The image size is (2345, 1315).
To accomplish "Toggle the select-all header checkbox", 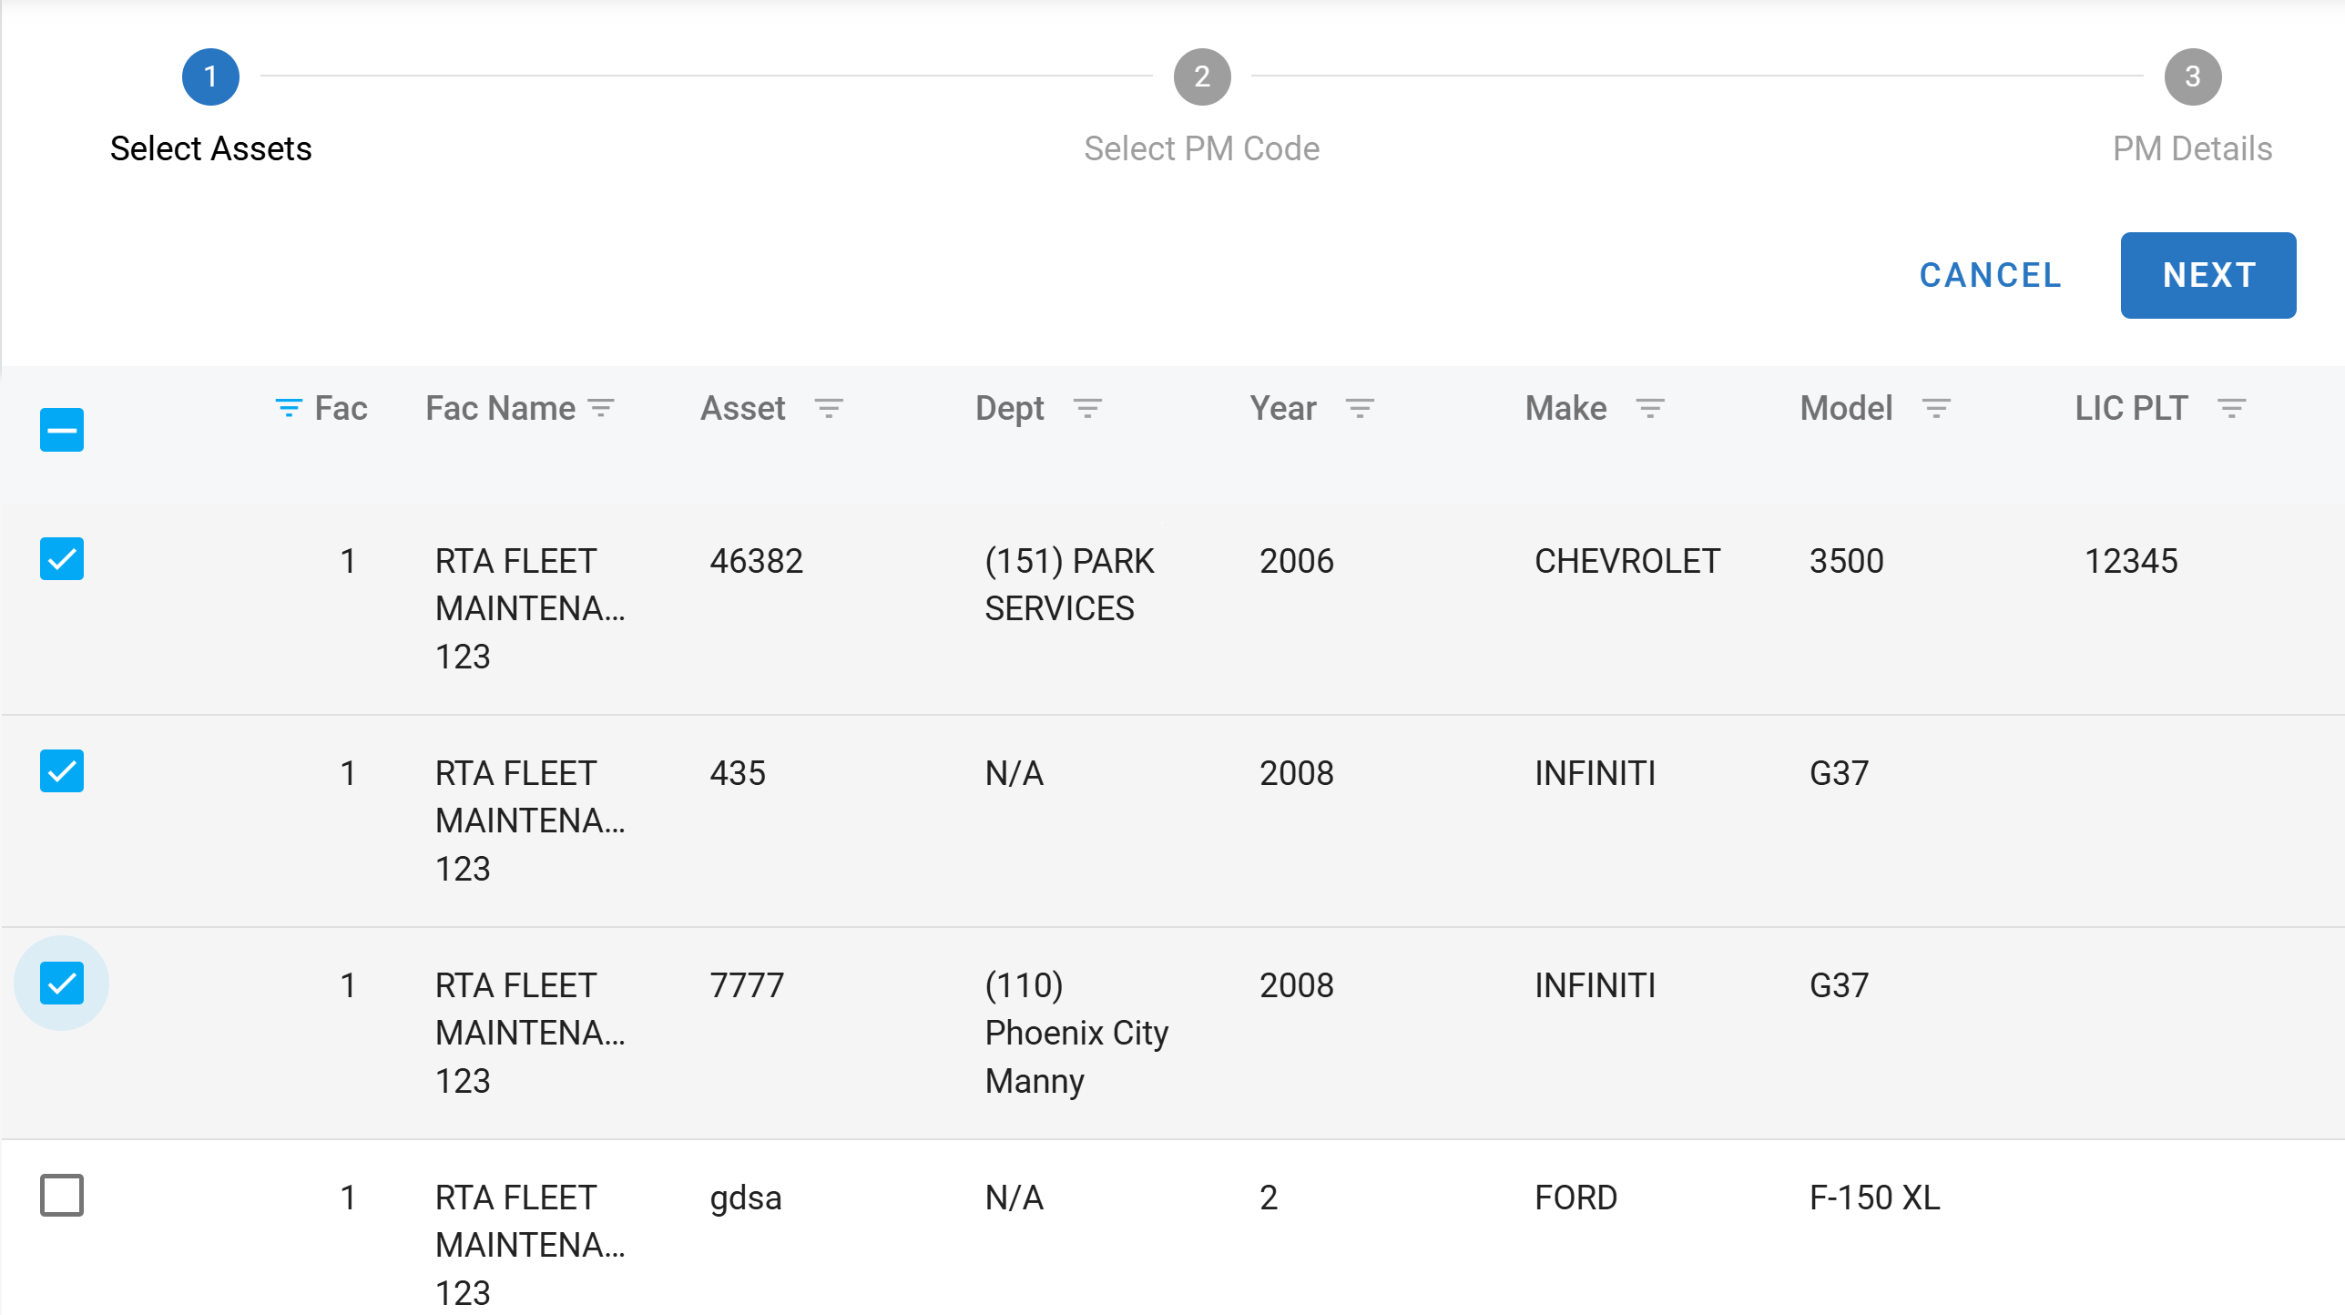I will (x=62, y=430).
